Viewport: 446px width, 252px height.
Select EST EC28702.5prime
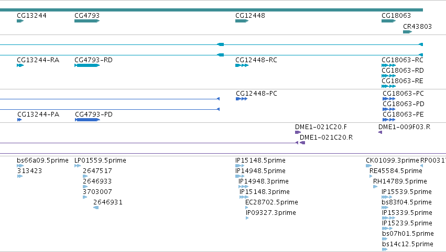(x=271, y=202)
